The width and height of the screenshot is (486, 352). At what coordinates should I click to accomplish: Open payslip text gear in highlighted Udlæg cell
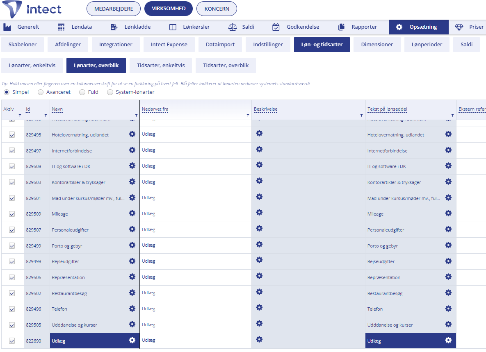448,340
